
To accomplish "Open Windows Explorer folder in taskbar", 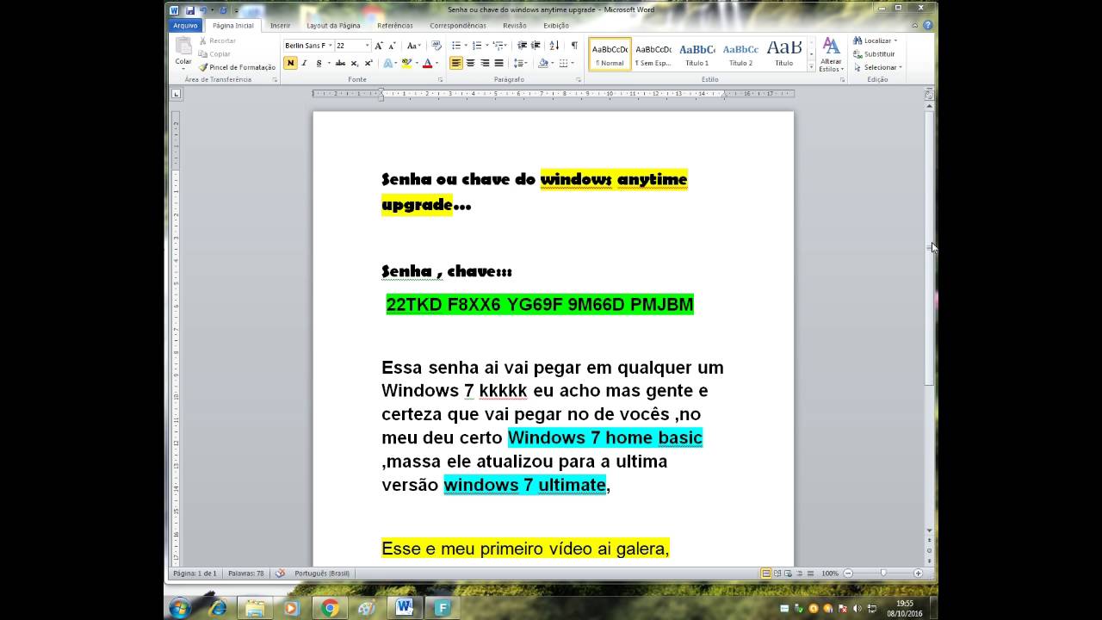I will pyautogui.click(x=255, y=608).
